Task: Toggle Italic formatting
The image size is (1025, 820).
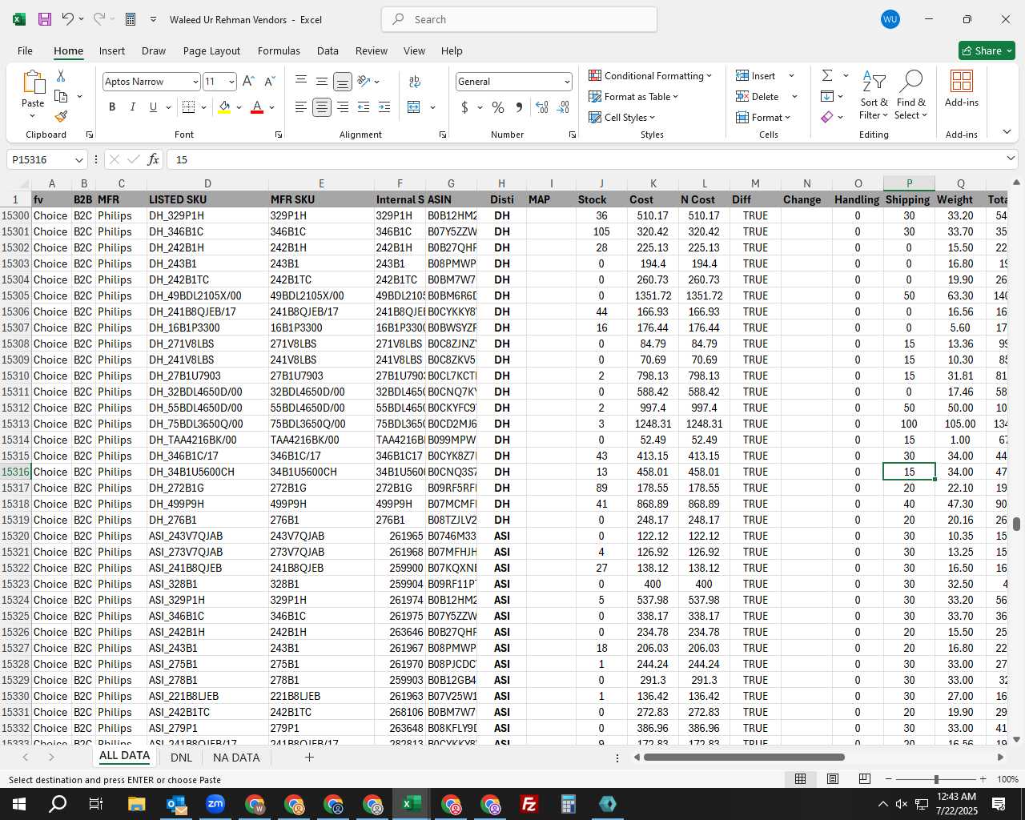Action: coord(132,107)
